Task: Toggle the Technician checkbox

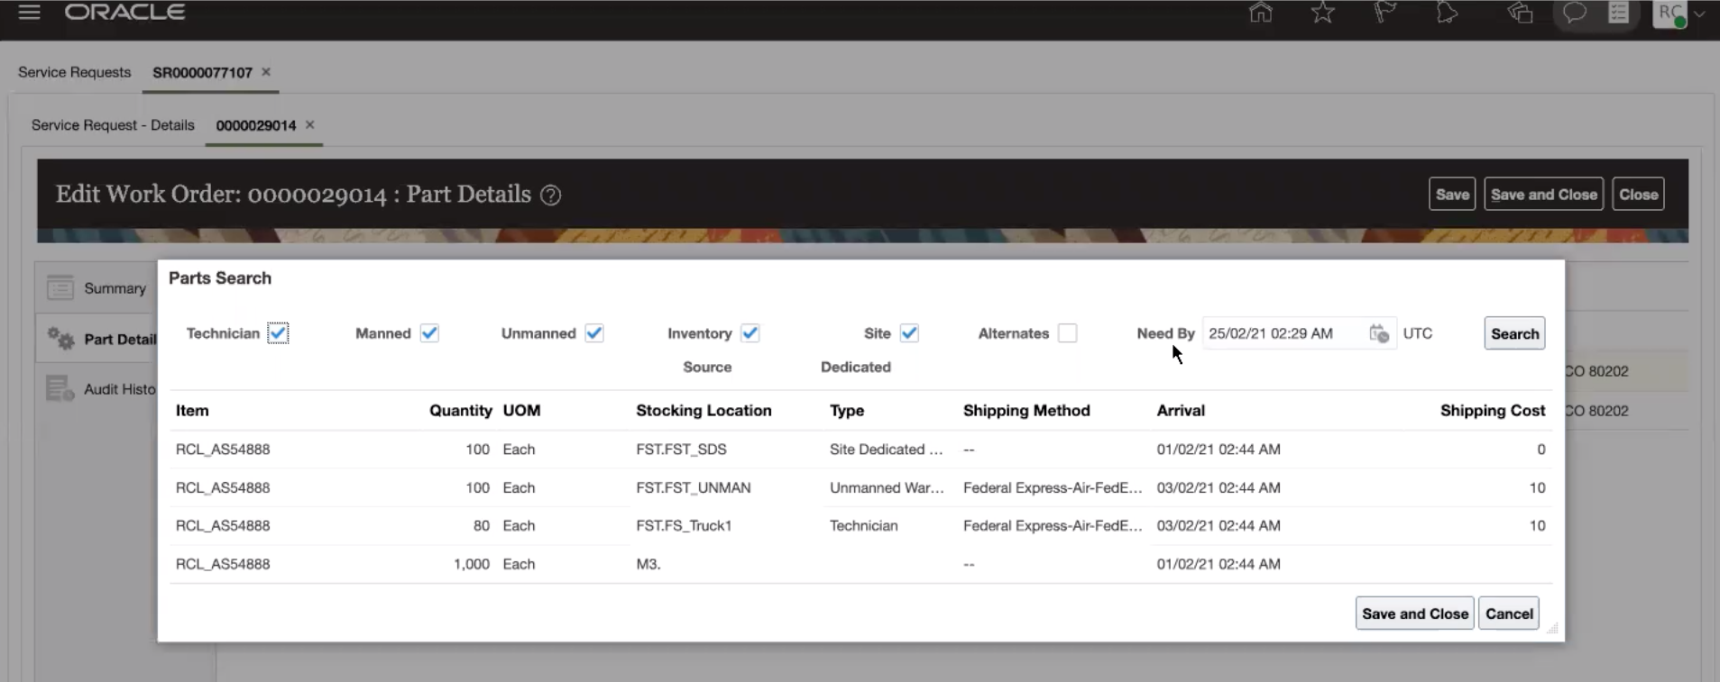Action: [x=278, y=333]
